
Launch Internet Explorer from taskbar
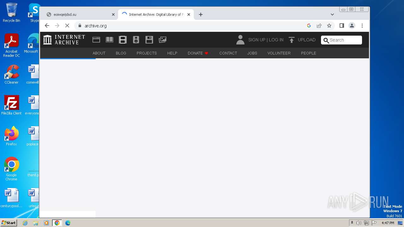tap(25, 223)
